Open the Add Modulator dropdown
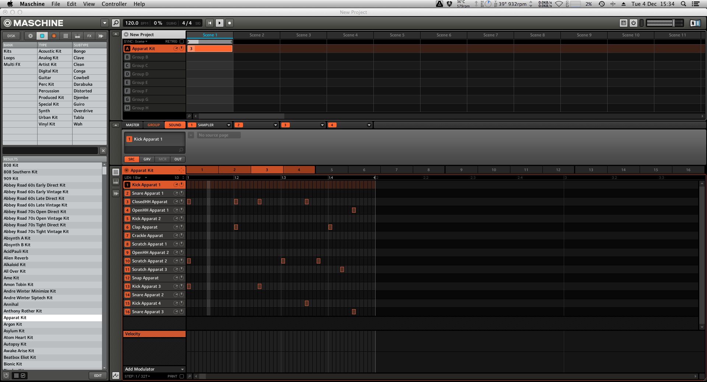 tap(154, 369)
